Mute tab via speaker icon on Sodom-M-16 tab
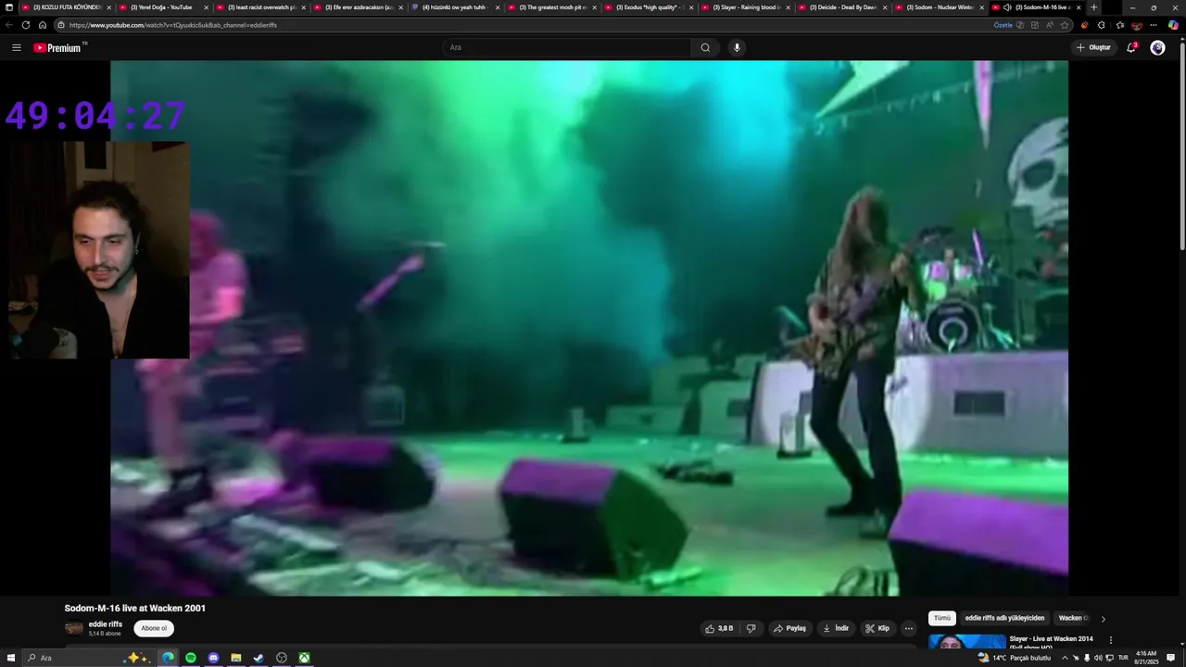1186x667 pixels. pyautogui.click(x=1007, y=7)
